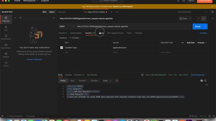Image resolution: width=216 pixels, height=121 pixels.
Task: Click the Search Postman field
Action: 108,1
